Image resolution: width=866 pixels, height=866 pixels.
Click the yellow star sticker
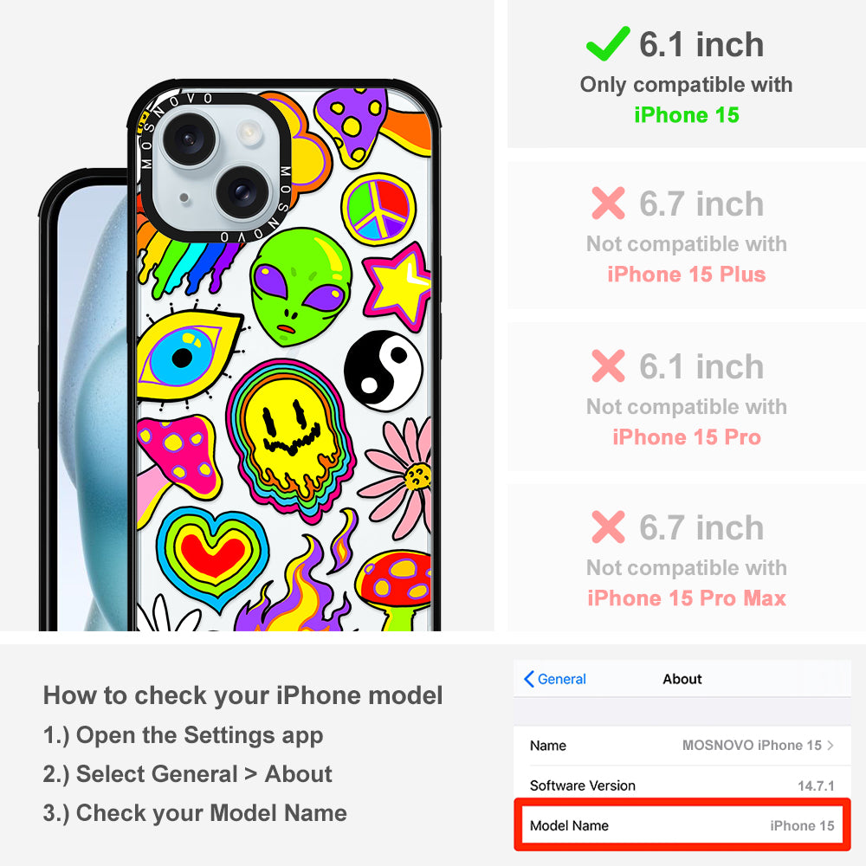tap(397, 287)
